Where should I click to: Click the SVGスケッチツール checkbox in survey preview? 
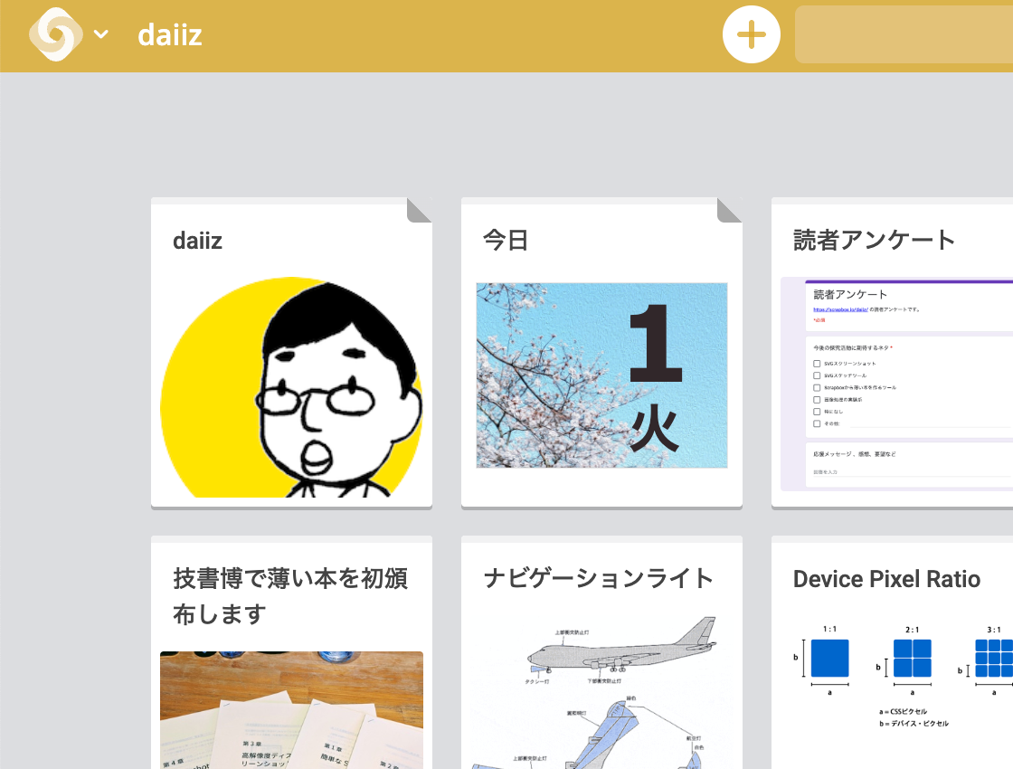[817, 375]
